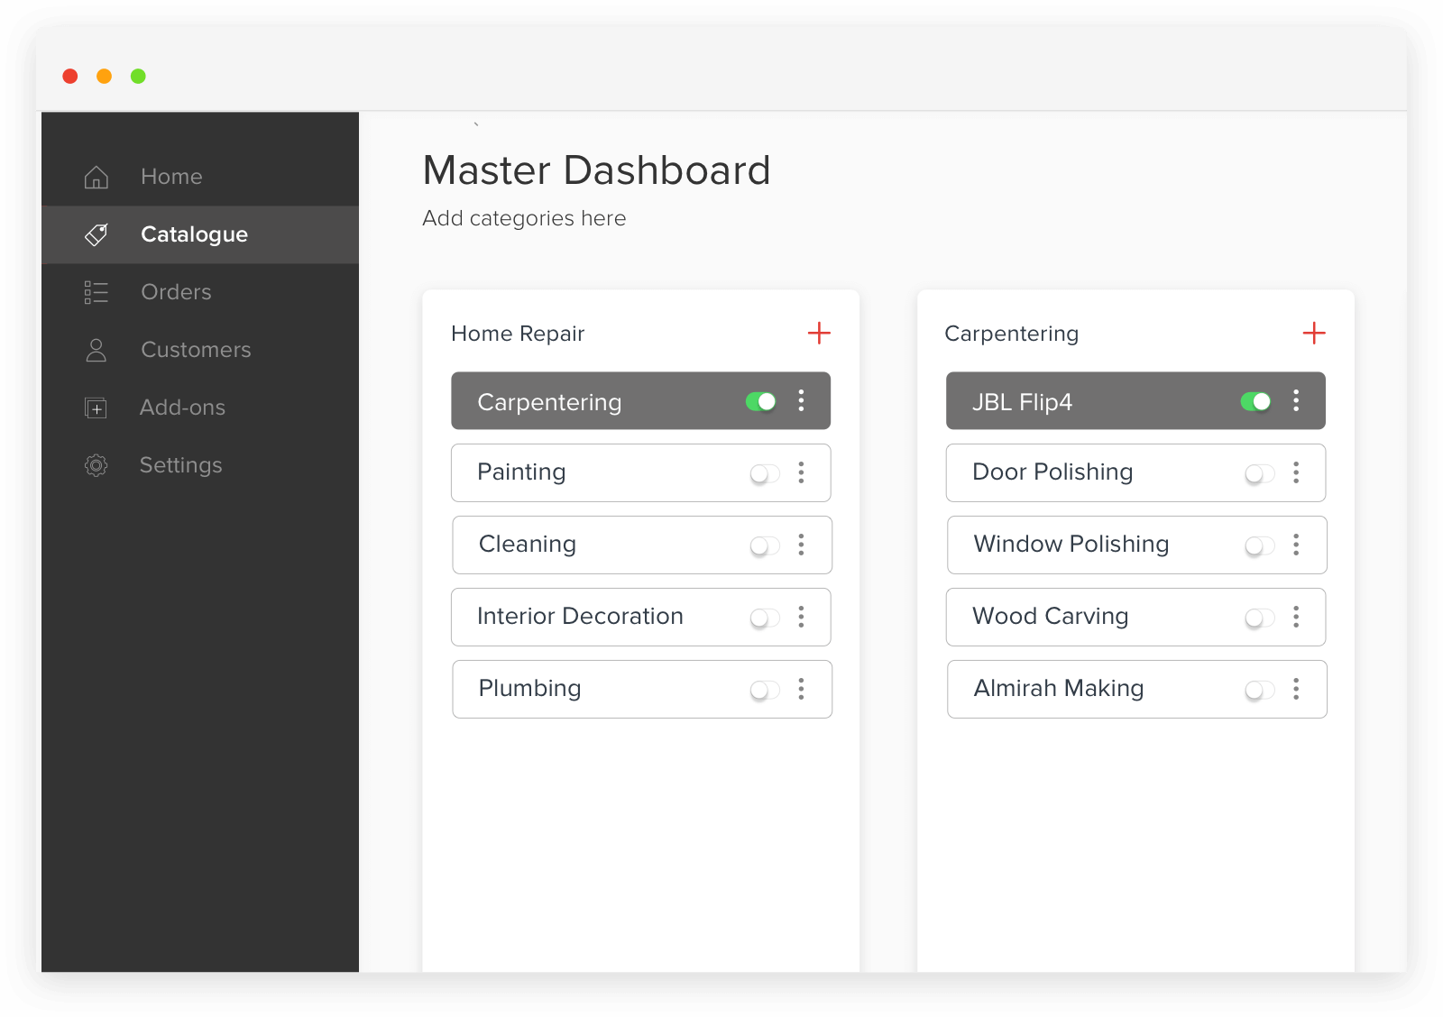Screen dimensions: 1443x1017
Task: Open three-dot menu for Almirah Making
Action: tap(1296, 689)
